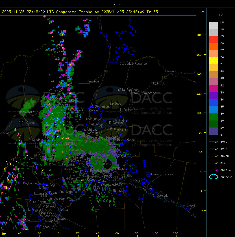Click the cyan ellipse 'current' legend icon

[214, 177]
